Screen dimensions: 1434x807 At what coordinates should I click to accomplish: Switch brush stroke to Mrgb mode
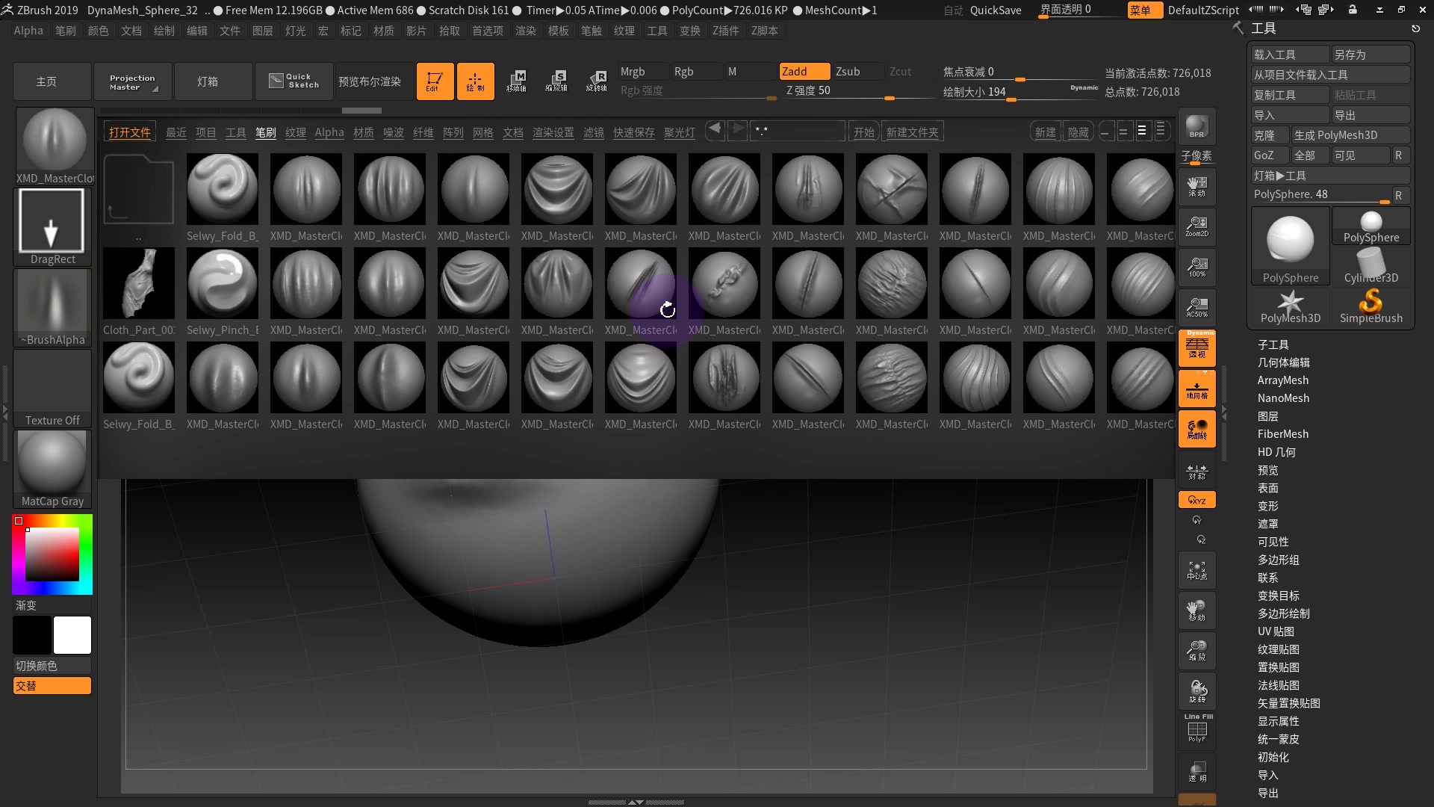point(632,71)
